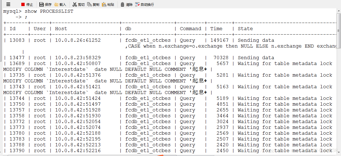341x156 pixels.
Task: Toggle 自动换行 auto word wrap
Action: tap(144, 4)
